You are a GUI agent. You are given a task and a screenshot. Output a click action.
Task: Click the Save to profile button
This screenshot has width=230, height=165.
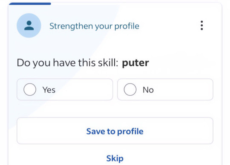115,131
